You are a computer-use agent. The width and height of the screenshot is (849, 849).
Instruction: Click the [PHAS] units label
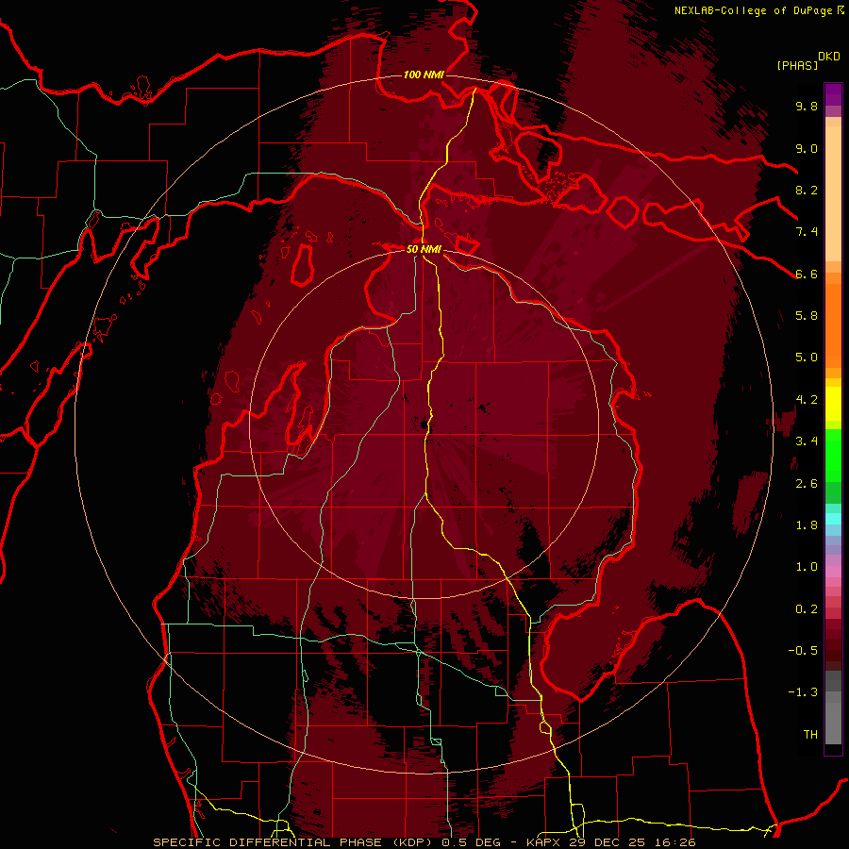click(x=797, y=65)
